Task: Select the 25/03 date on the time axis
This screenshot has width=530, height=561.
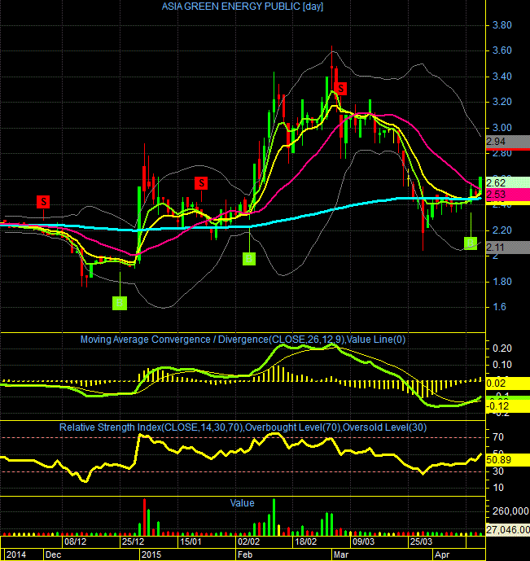Action: click(421, 541)
